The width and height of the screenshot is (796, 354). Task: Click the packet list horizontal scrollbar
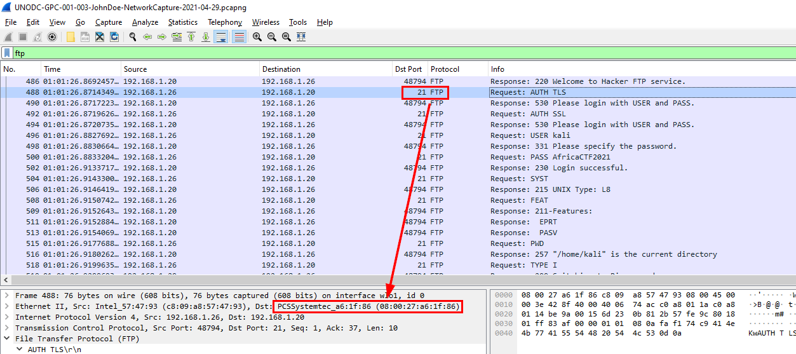coord(381,280)
